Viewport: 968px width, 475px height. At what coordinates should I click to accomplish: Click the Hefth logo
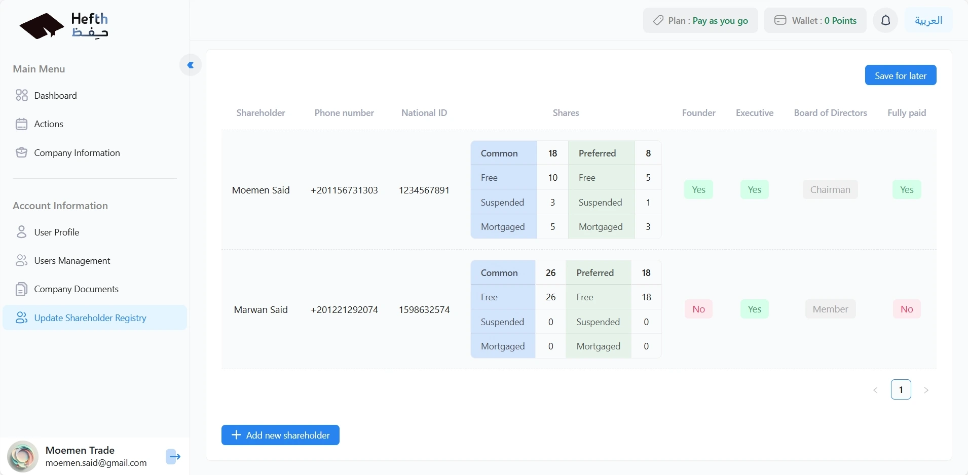64,26
